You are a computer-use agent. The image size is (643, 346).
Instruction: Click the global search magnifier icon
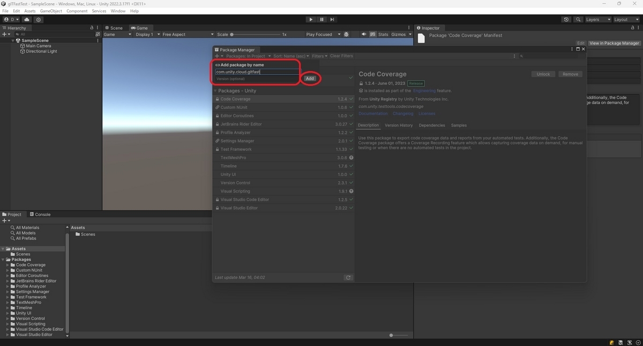pos(578,19)
